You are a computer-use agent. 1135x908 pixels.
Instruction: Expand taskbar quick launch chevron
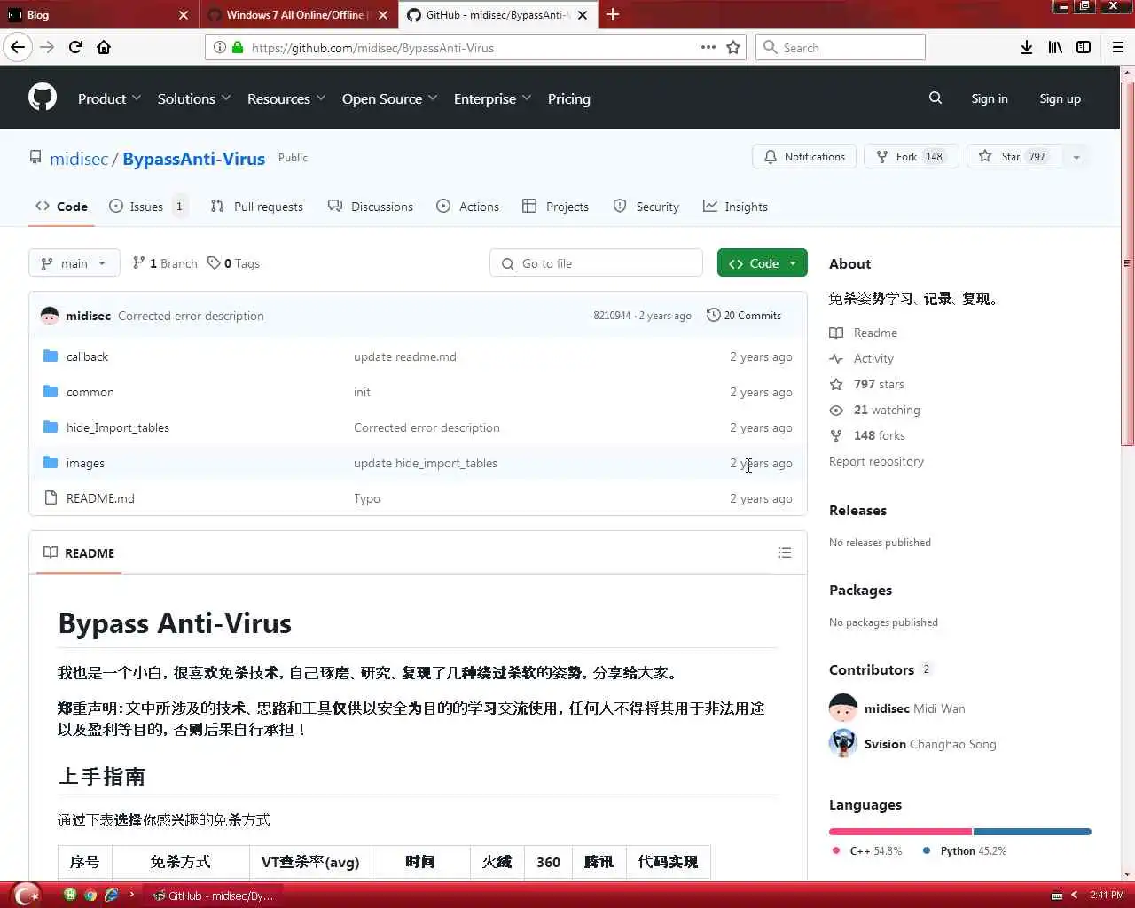(x=132, y=895)
